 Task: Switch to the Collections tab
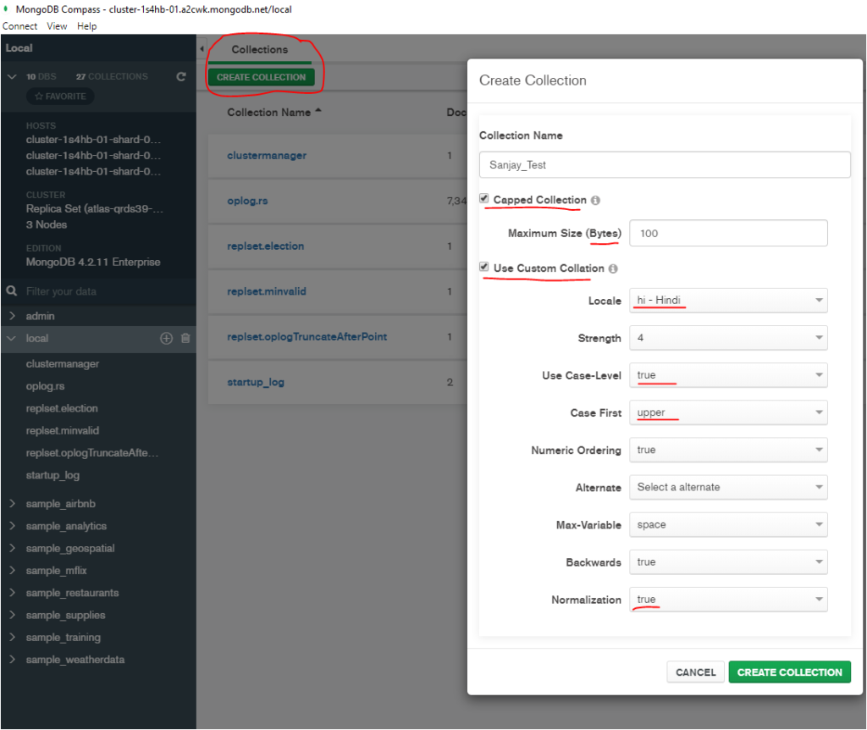(260, 50)
